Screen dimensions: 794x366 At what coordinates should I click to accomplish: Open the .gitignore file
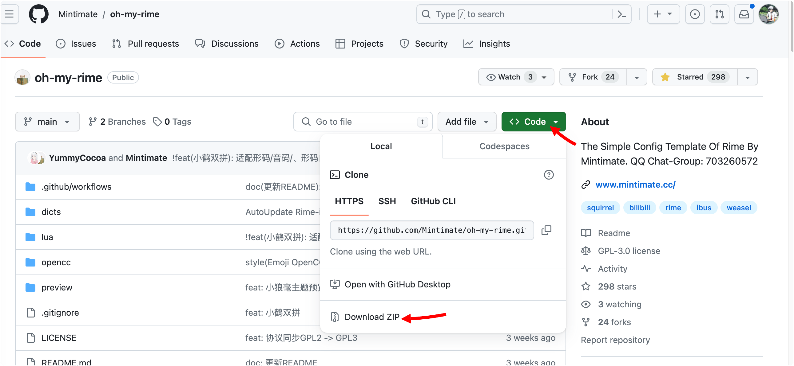[x=60, y=313]
